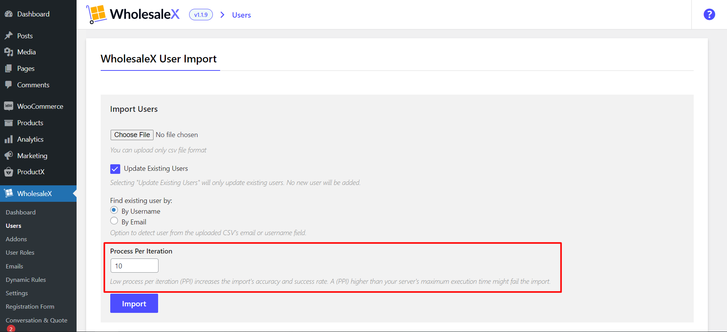Viewport: 727px width, 332px height.
Task: Open help via blue question mark icon
Action: coord(709,15)
